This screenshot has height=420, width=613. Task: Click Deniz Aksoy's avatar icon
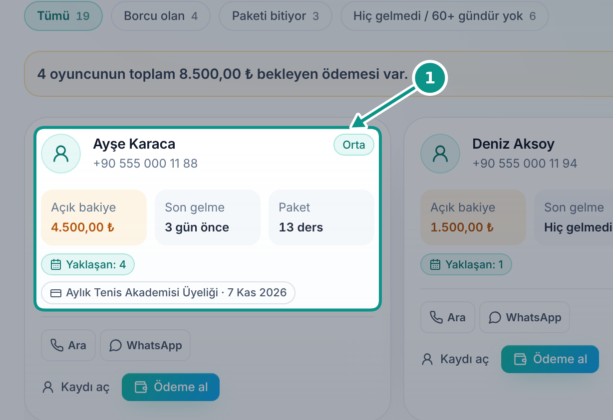(x=440, y=154)
